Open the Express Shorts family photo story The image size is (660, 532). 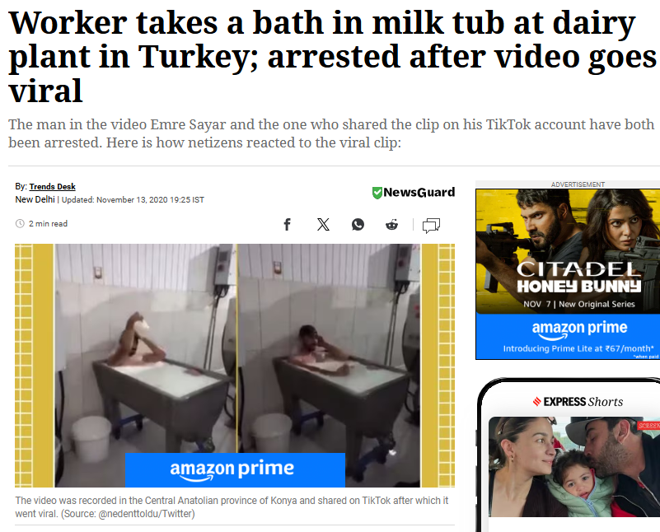(x=574, y=466)
